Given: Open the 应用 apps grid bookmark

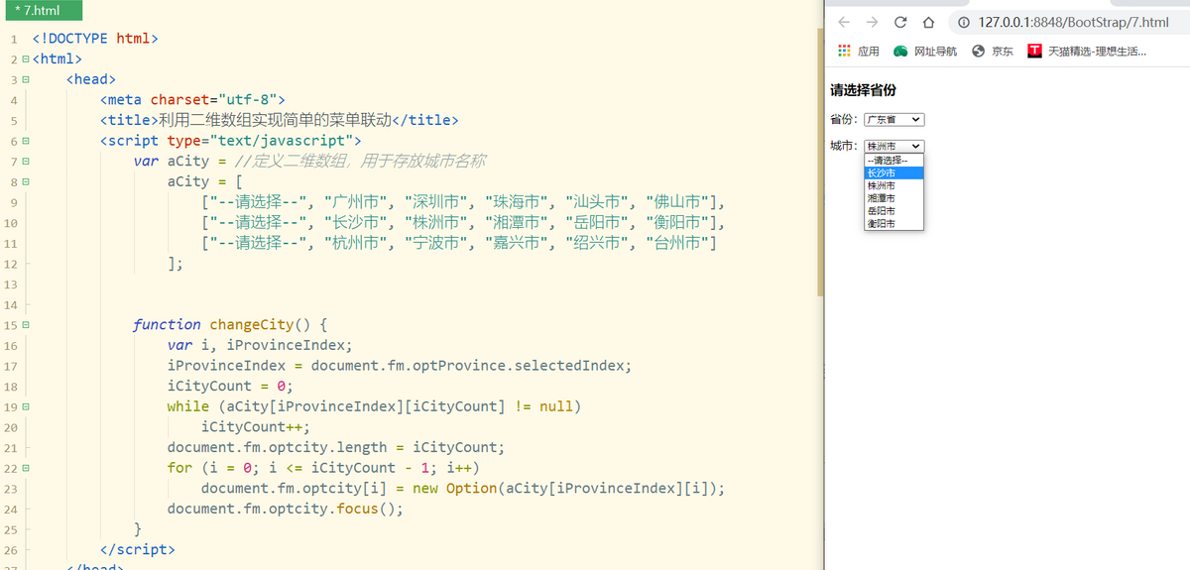Looking at the screenshot, I should tap(859, 51).
